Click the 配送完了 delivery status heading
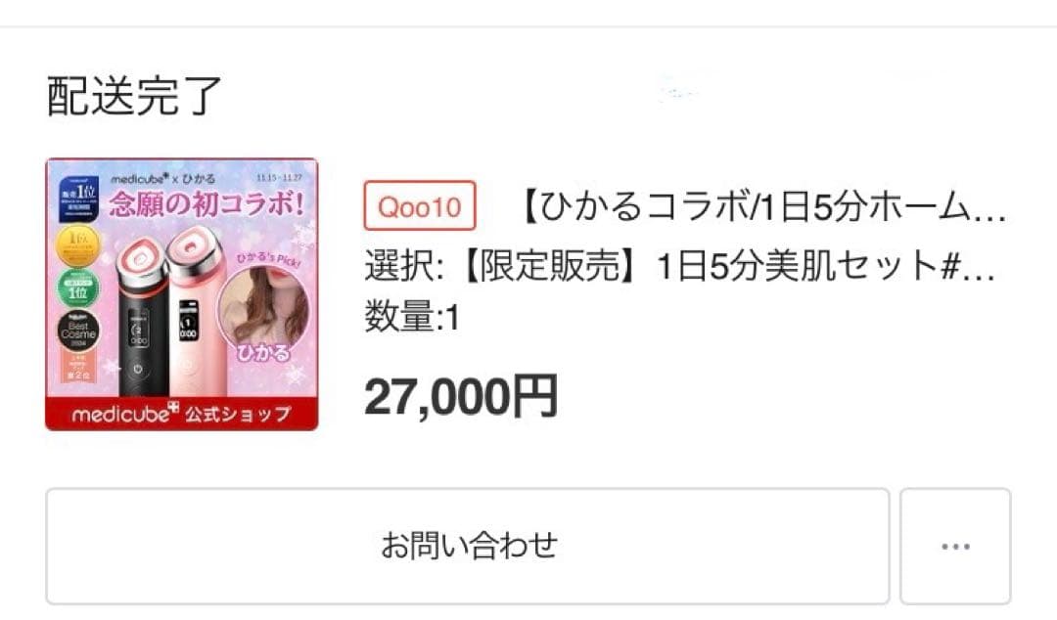1057x620 pixels. click(x=135, y=96)
